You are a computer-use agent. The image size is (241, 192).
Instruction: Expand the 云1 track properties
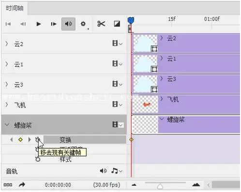point(7,64)
